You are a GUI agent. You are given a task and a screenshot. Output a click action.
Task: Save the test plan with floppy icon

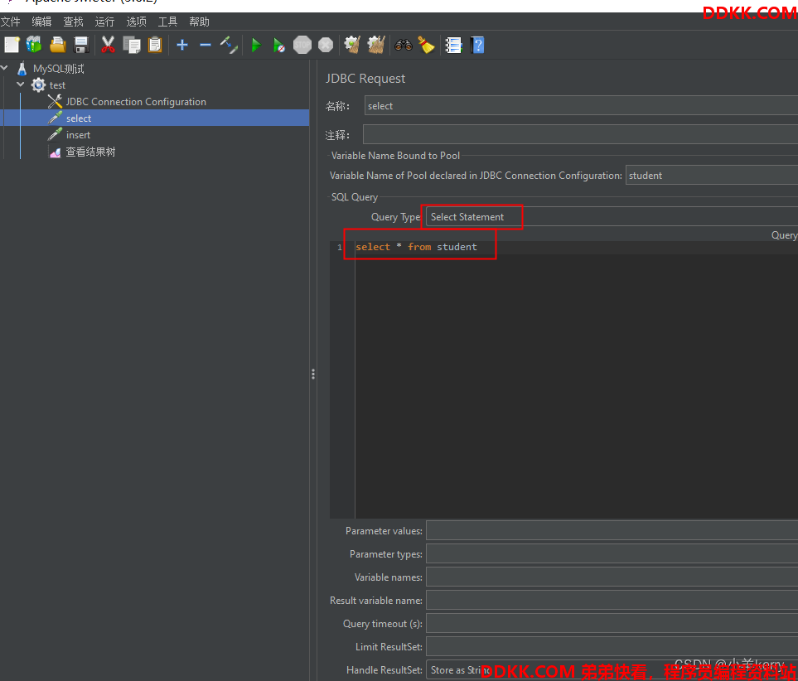[81, 45]
